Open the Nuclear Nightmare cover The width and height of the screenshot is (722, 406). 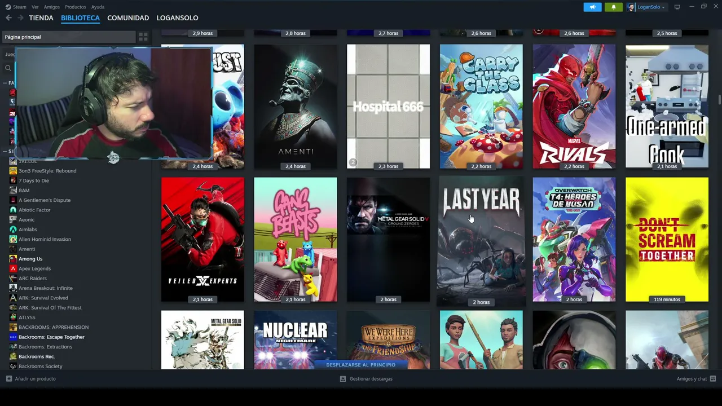point(296,340)
